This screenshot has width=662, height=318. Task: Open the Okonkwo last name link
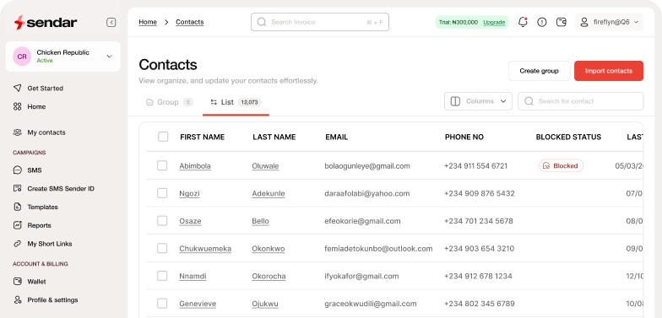pos(269,249)
